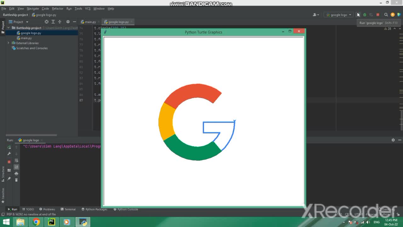403x227 pixels.
Task: Pin the Run tab with pin icon
Action: tap(9, 179)
